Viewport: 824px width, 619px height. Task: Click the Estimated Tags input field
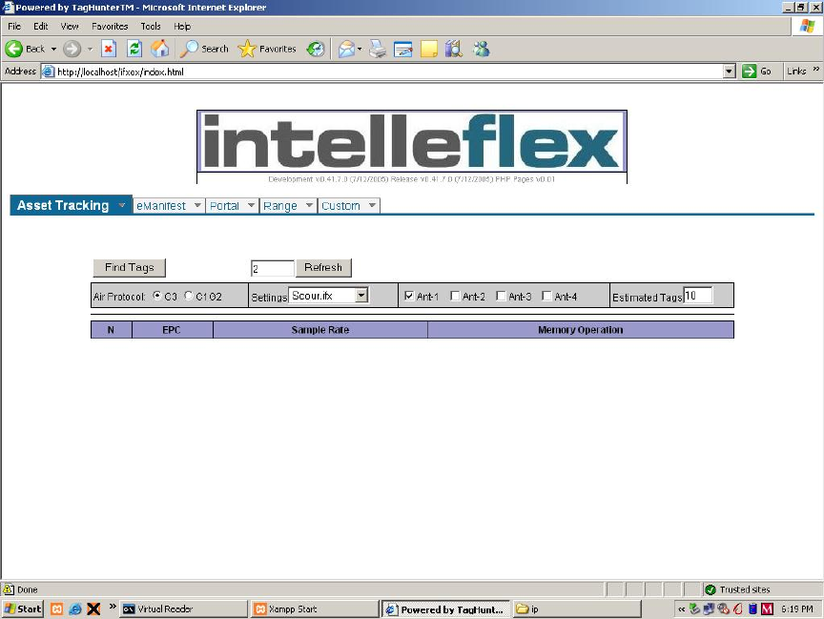tap(697, 296)
